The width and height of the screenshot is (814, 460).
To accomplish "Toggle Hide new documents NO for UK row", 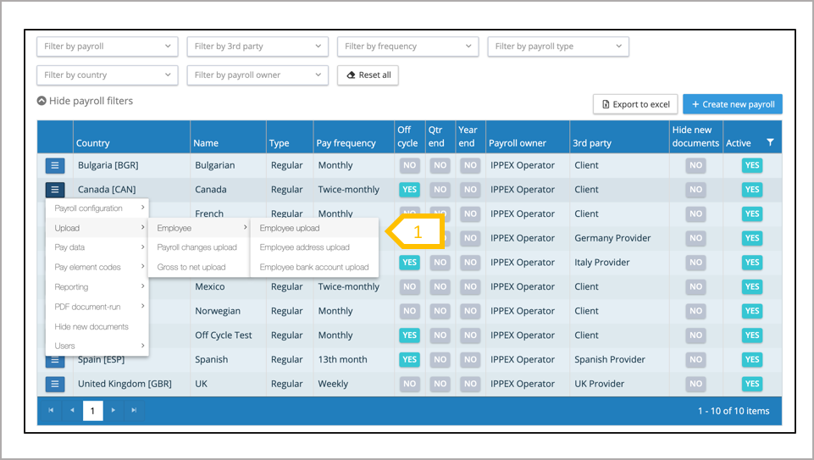I will coord(695,384).
